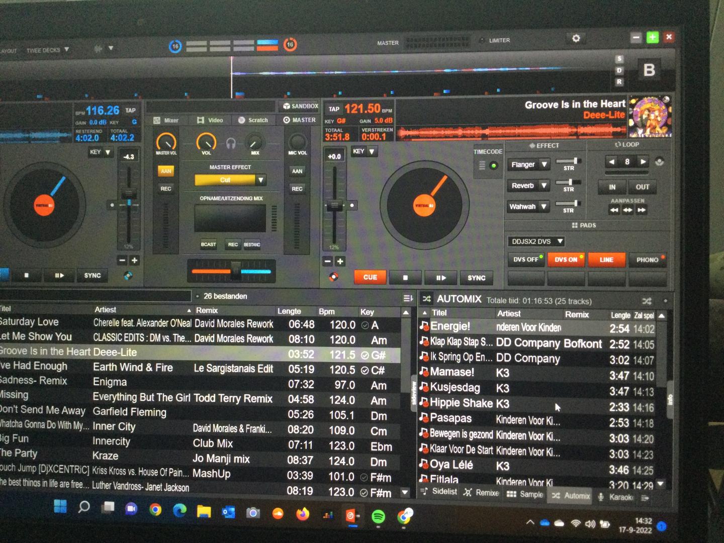This screenshot has height=543, width=724.
Task: Open the browser list options icon
Action: [x=408, y=298]
